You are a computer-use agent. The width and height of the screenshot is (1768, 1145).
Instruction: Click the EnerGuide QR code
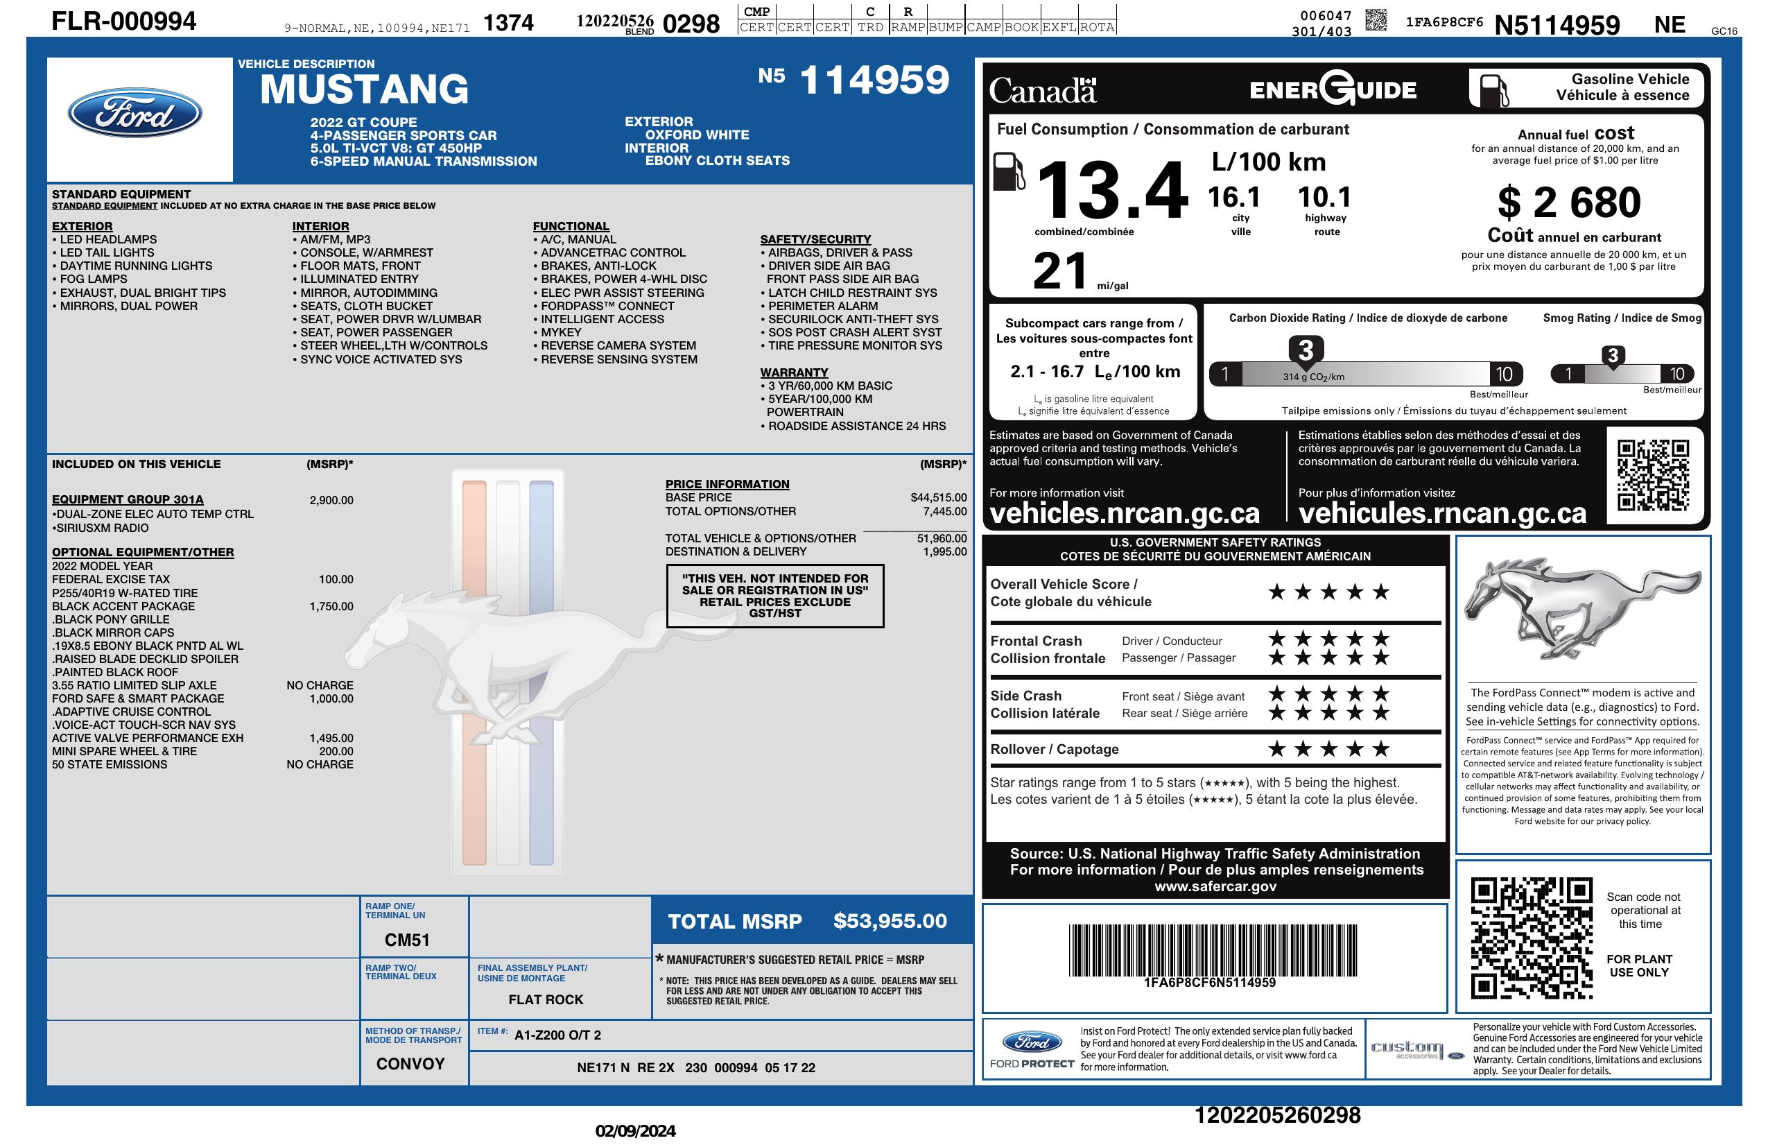pyautogui.click(x=1653, y=475)
